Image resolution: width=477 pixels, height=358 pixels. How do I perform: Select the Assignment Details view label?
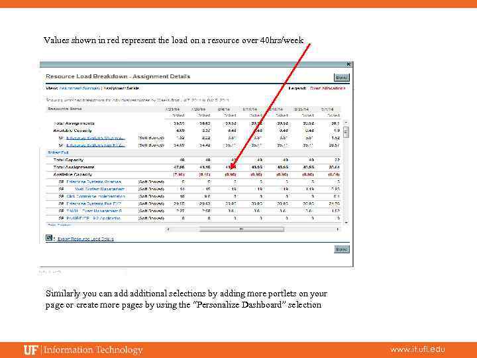pos(121,88)
